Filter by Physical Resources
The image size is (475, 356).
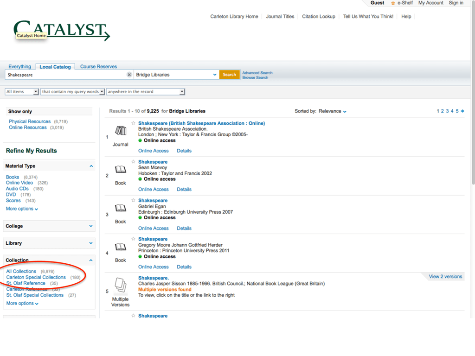pyautogui.click(x=30, y=121)
